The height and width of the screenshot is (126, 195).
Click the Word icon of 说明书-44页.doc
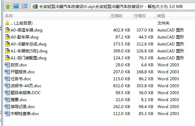point(7,86)
